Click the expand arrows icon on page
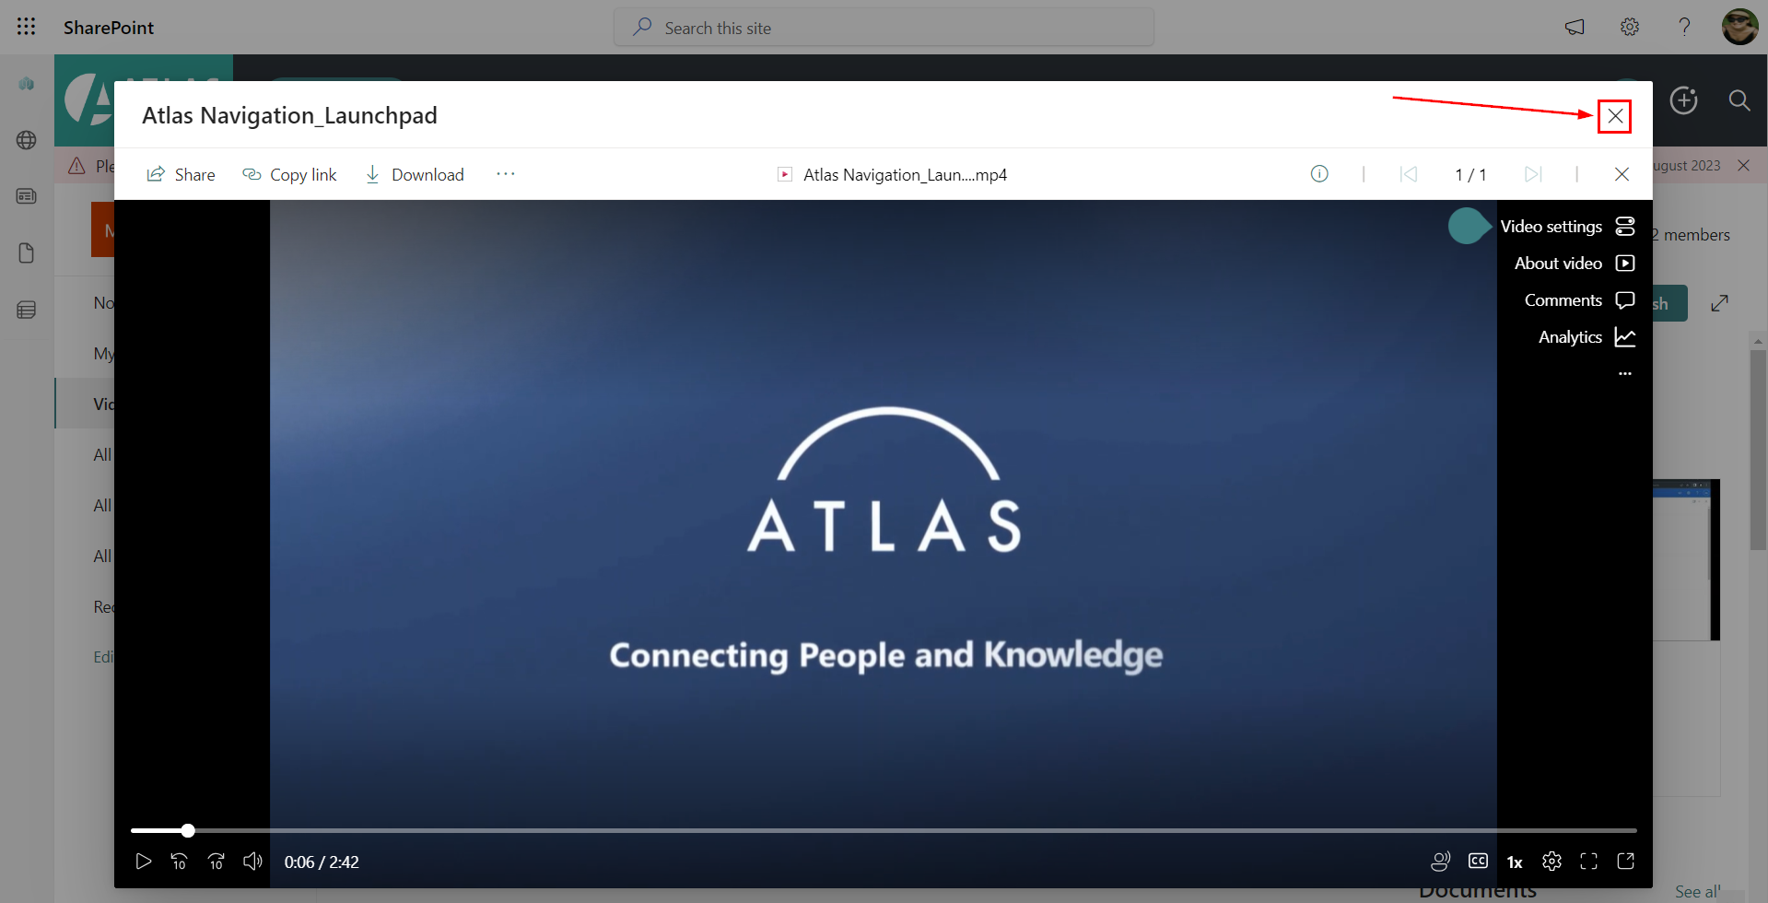The width and height of the screenshot is (1768, 903). pos(1720,303)
